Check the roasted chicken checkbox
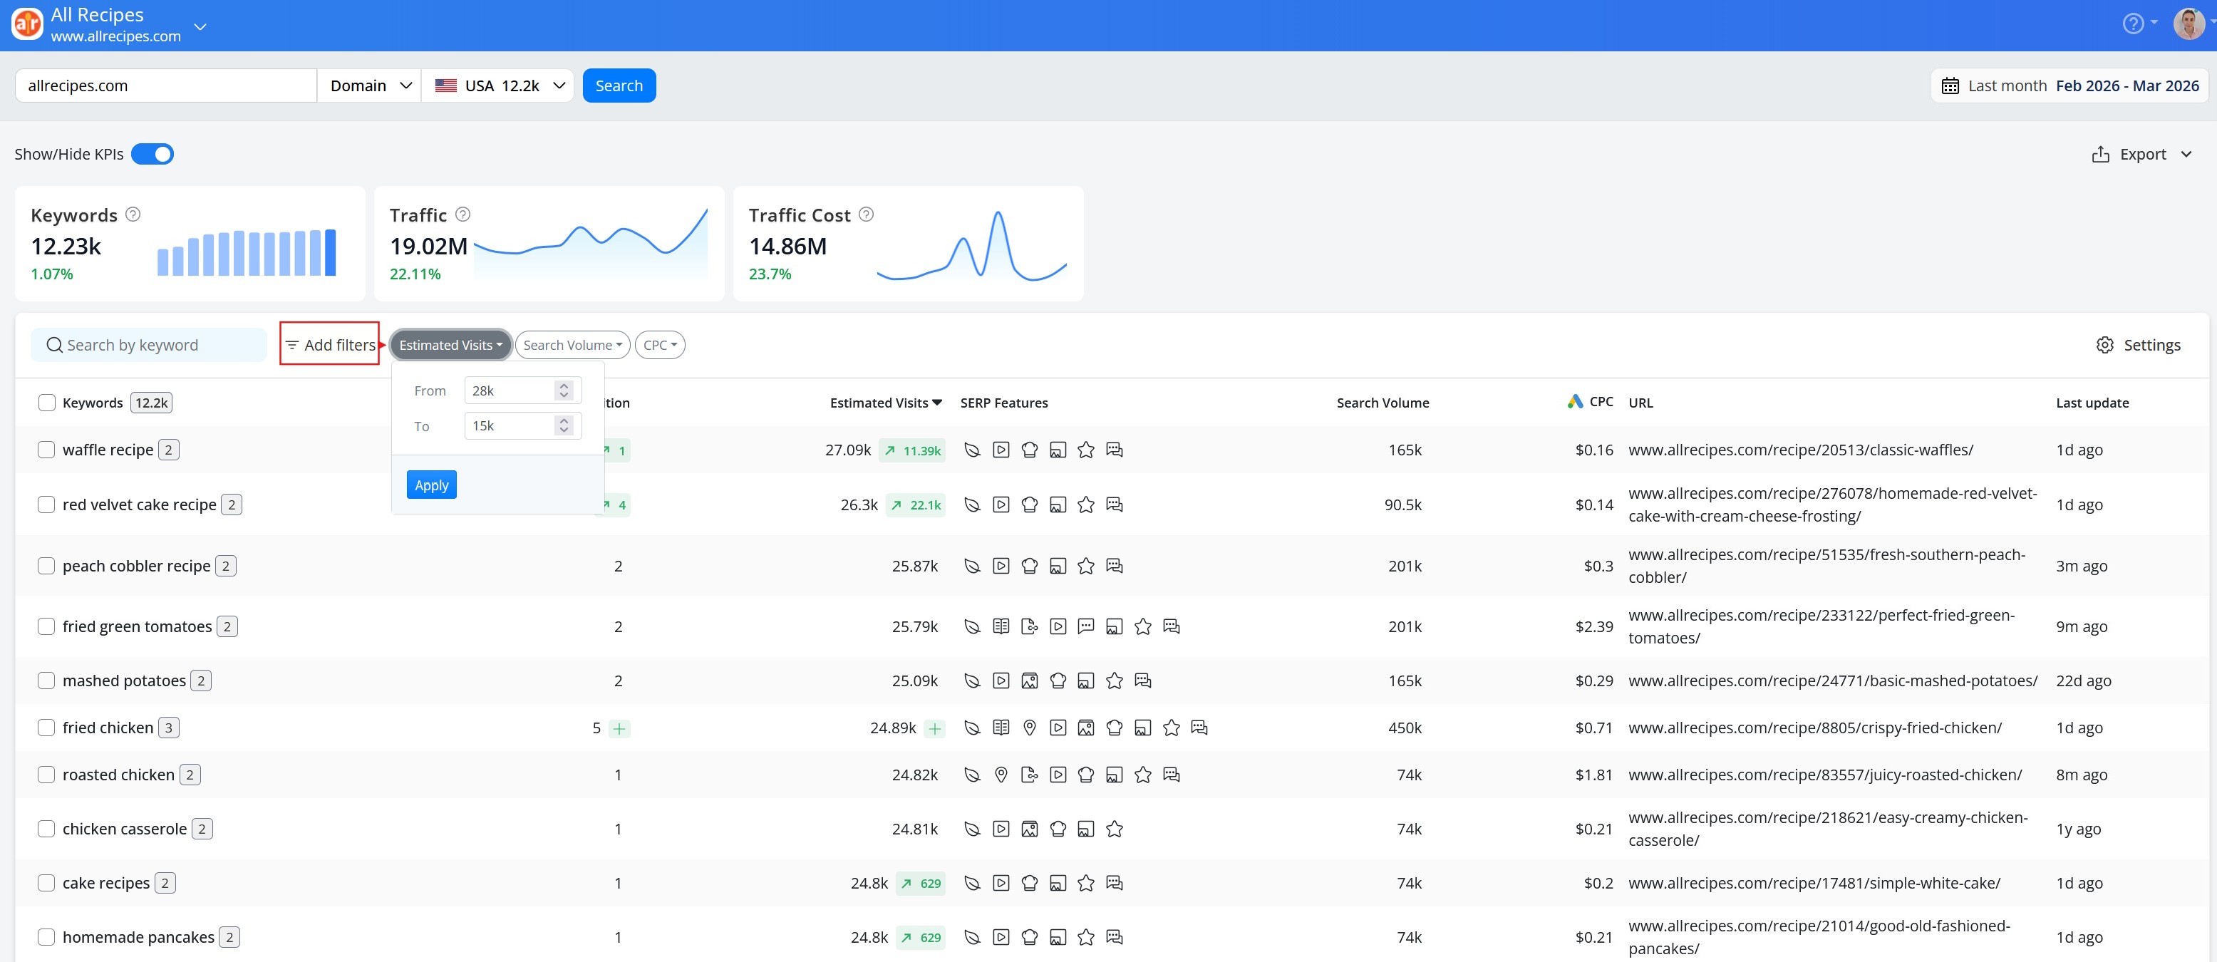The image size is (2217, 962). coord(46,775)
